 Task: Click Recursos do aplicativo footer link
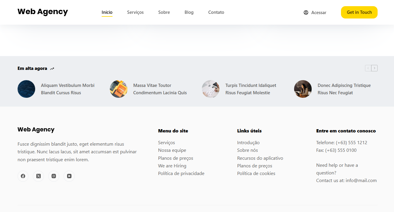tap(260, 158)
